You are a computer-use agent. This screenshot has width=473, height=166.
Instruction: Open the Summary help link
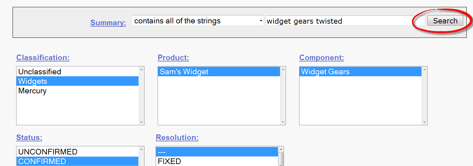(x=108, y=23)
